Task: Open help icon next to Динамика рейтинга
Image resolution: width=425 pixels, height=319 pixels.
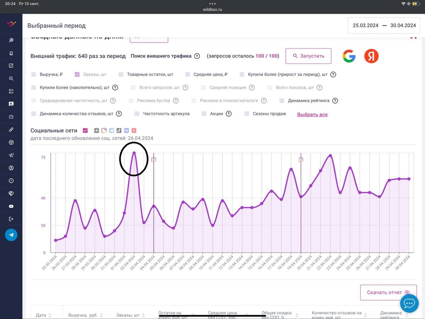Action: (335, 101)
